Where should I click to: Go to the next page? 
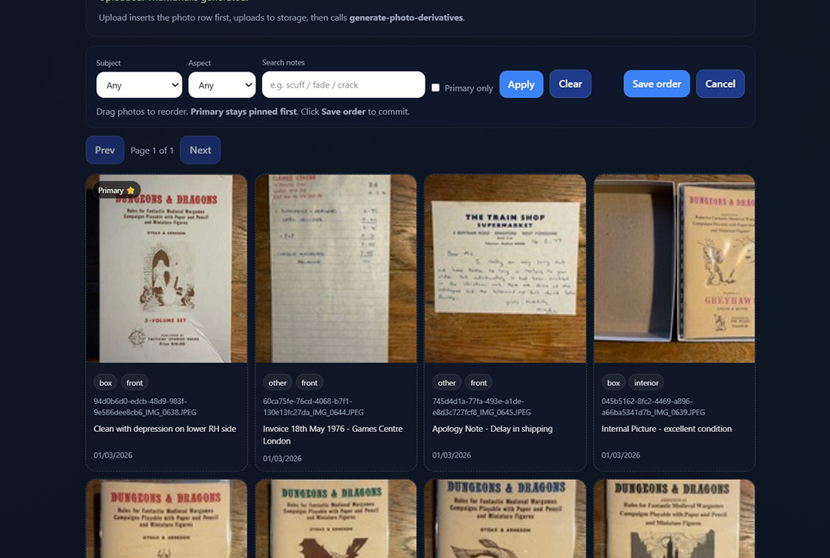click(200, 150)
